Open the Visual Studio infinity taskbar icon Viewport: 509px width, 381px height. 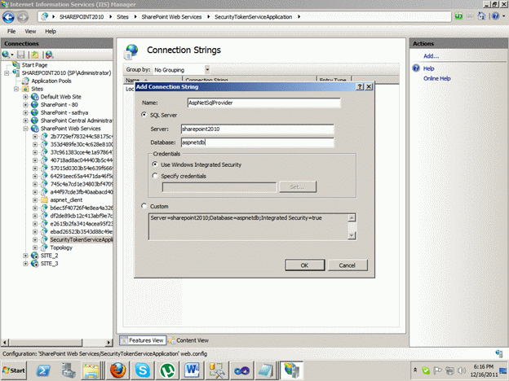[x=241, y=370]
